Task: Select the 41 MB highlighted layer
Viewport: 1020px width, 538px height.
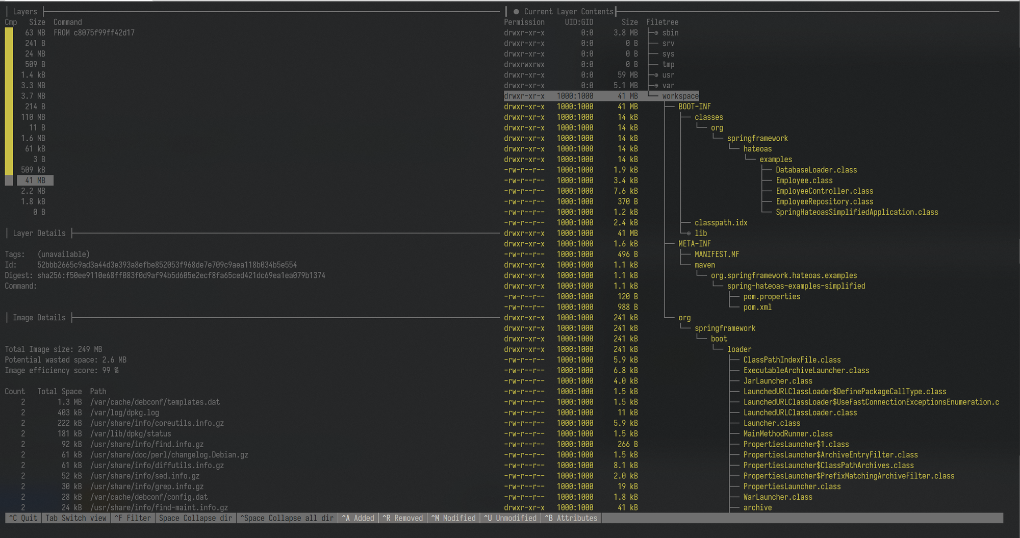Action: pos(35,181)
